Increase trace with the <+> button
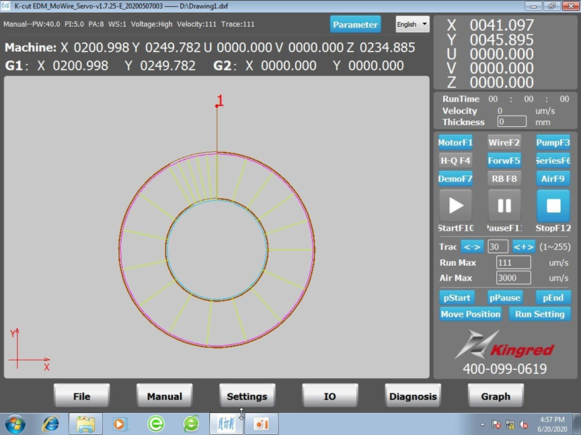Screen dimensions: 581x435 click(523, 246)
